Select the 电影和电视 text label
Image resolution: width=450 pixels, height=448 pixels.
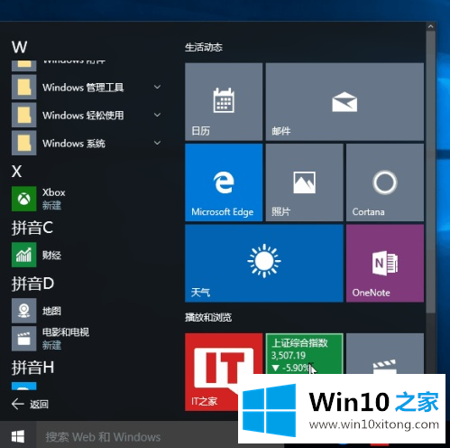[66, 332]
